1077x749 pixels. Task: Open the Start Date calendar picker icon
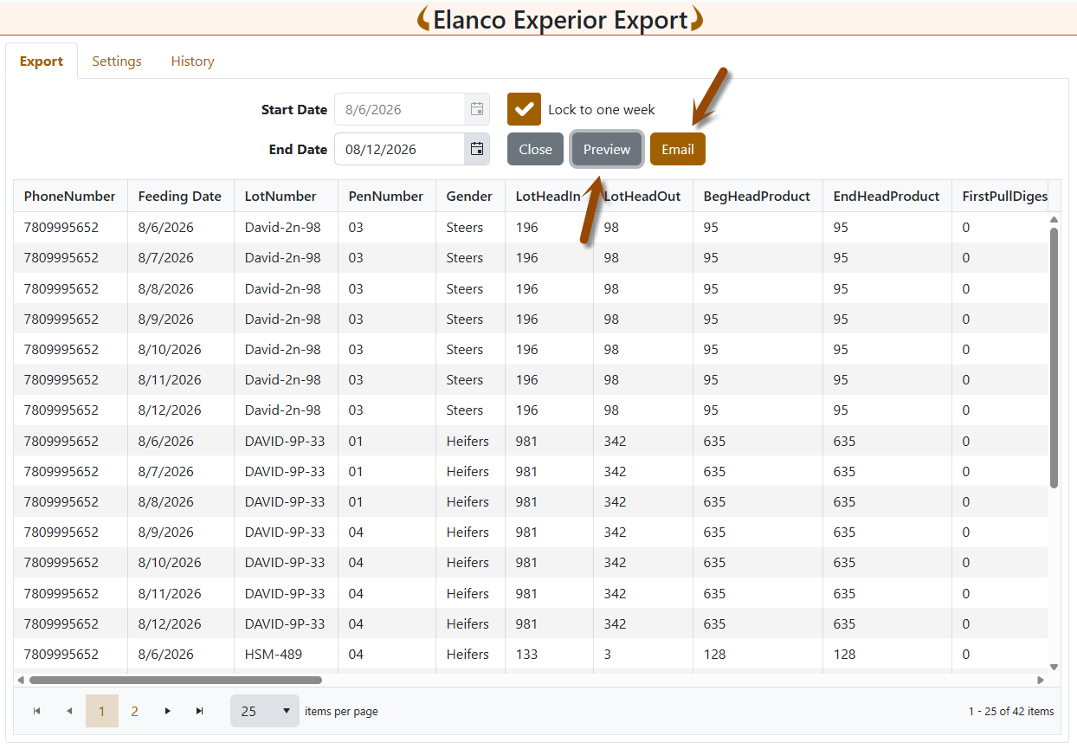point(476,109)
